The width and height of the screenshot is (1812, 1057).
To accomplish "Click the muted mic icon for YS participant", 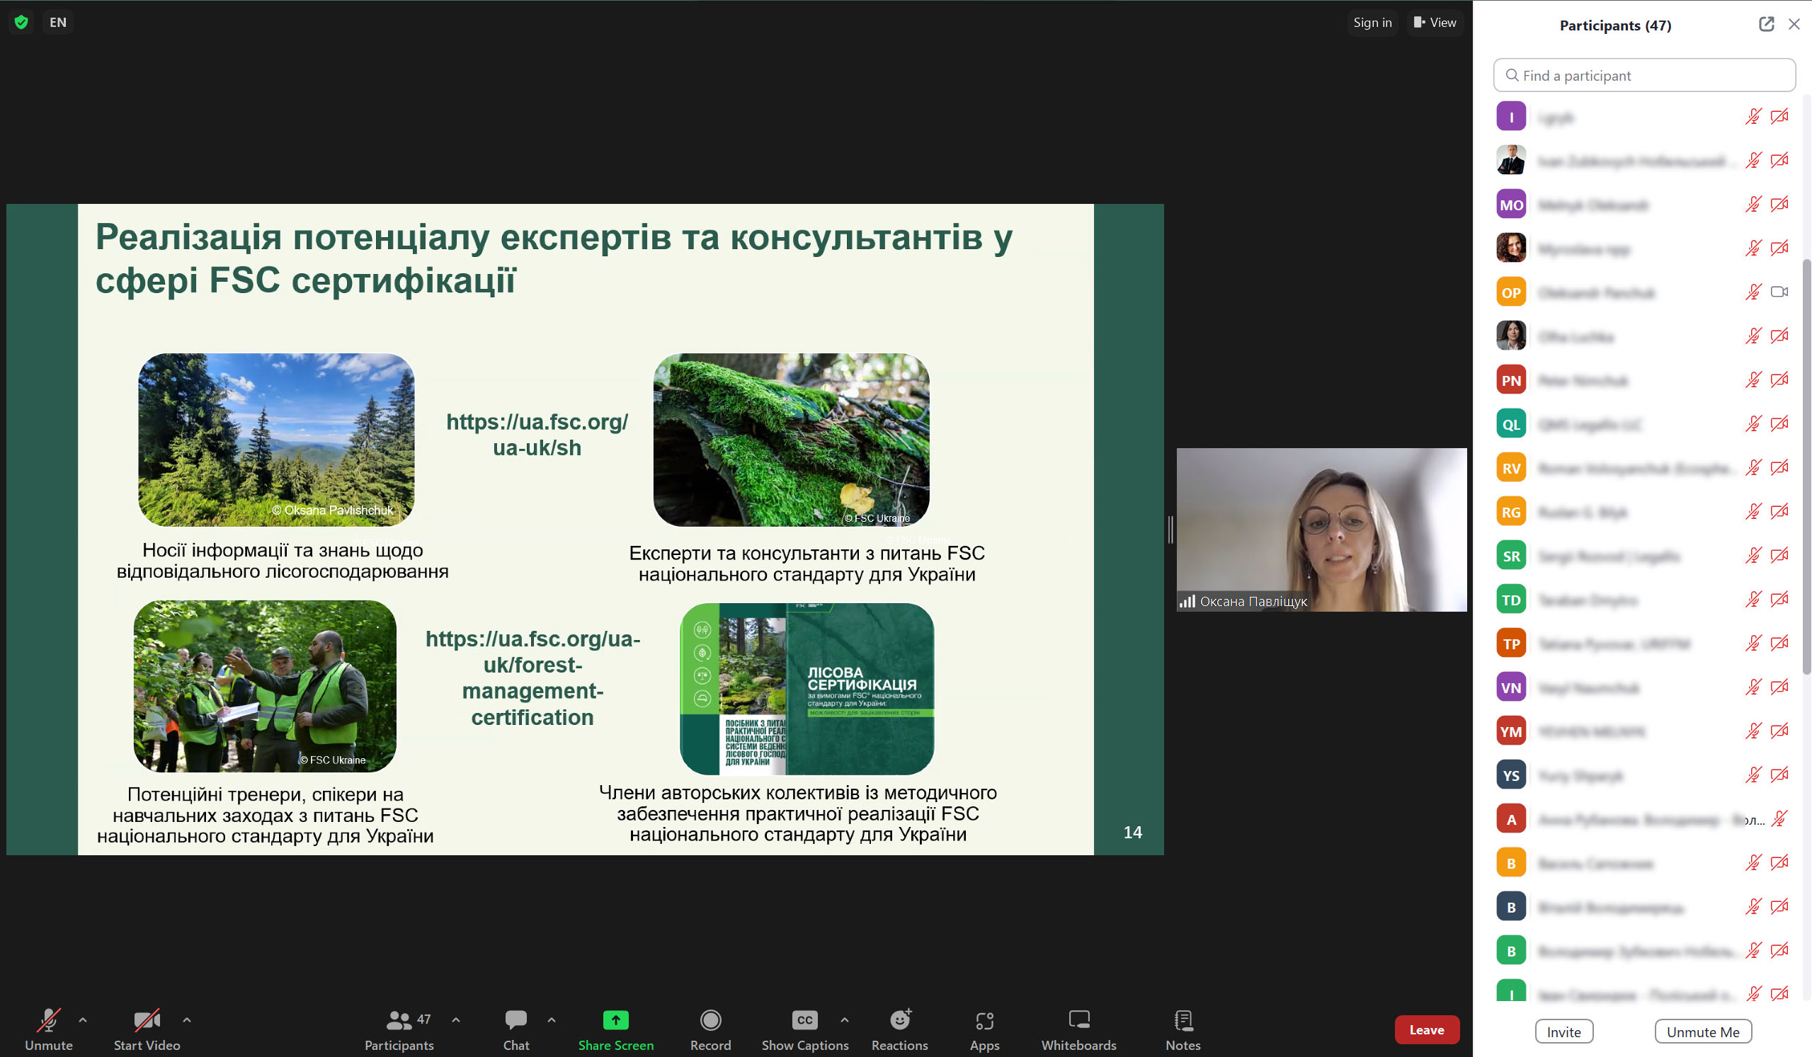I will coord(1753,775).
